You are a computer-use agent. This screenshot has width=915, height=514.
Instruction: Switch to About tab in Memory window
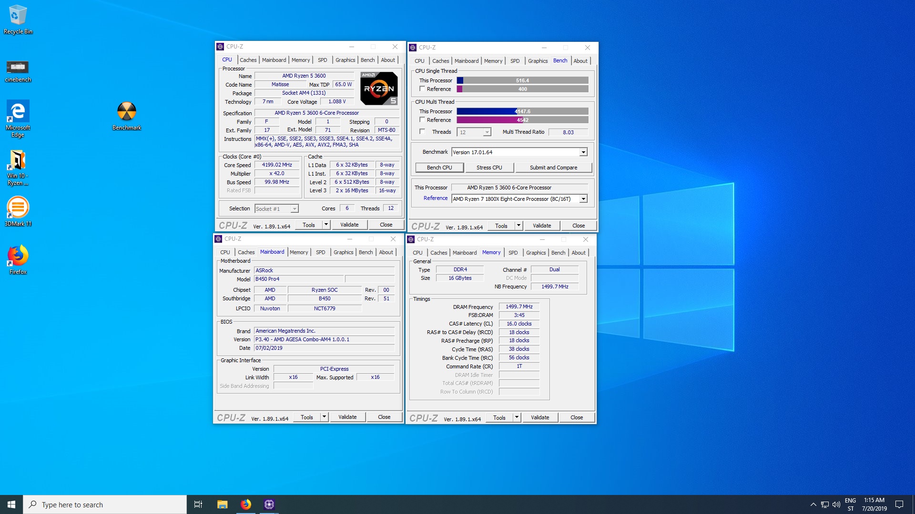tap(579, 253)
